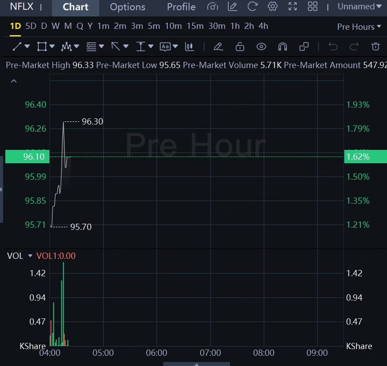Enter fullscreen chart mode
Viewport: 387px width, 366px height.
[x=293, y=7]
